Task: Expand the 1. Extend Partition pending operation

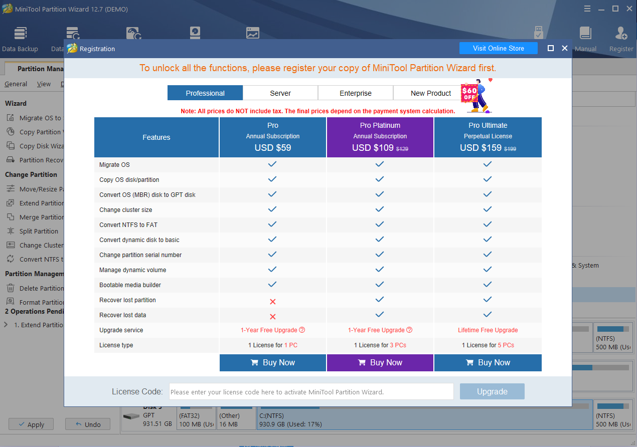Action: pyautogui.click(x=6, y=325)
